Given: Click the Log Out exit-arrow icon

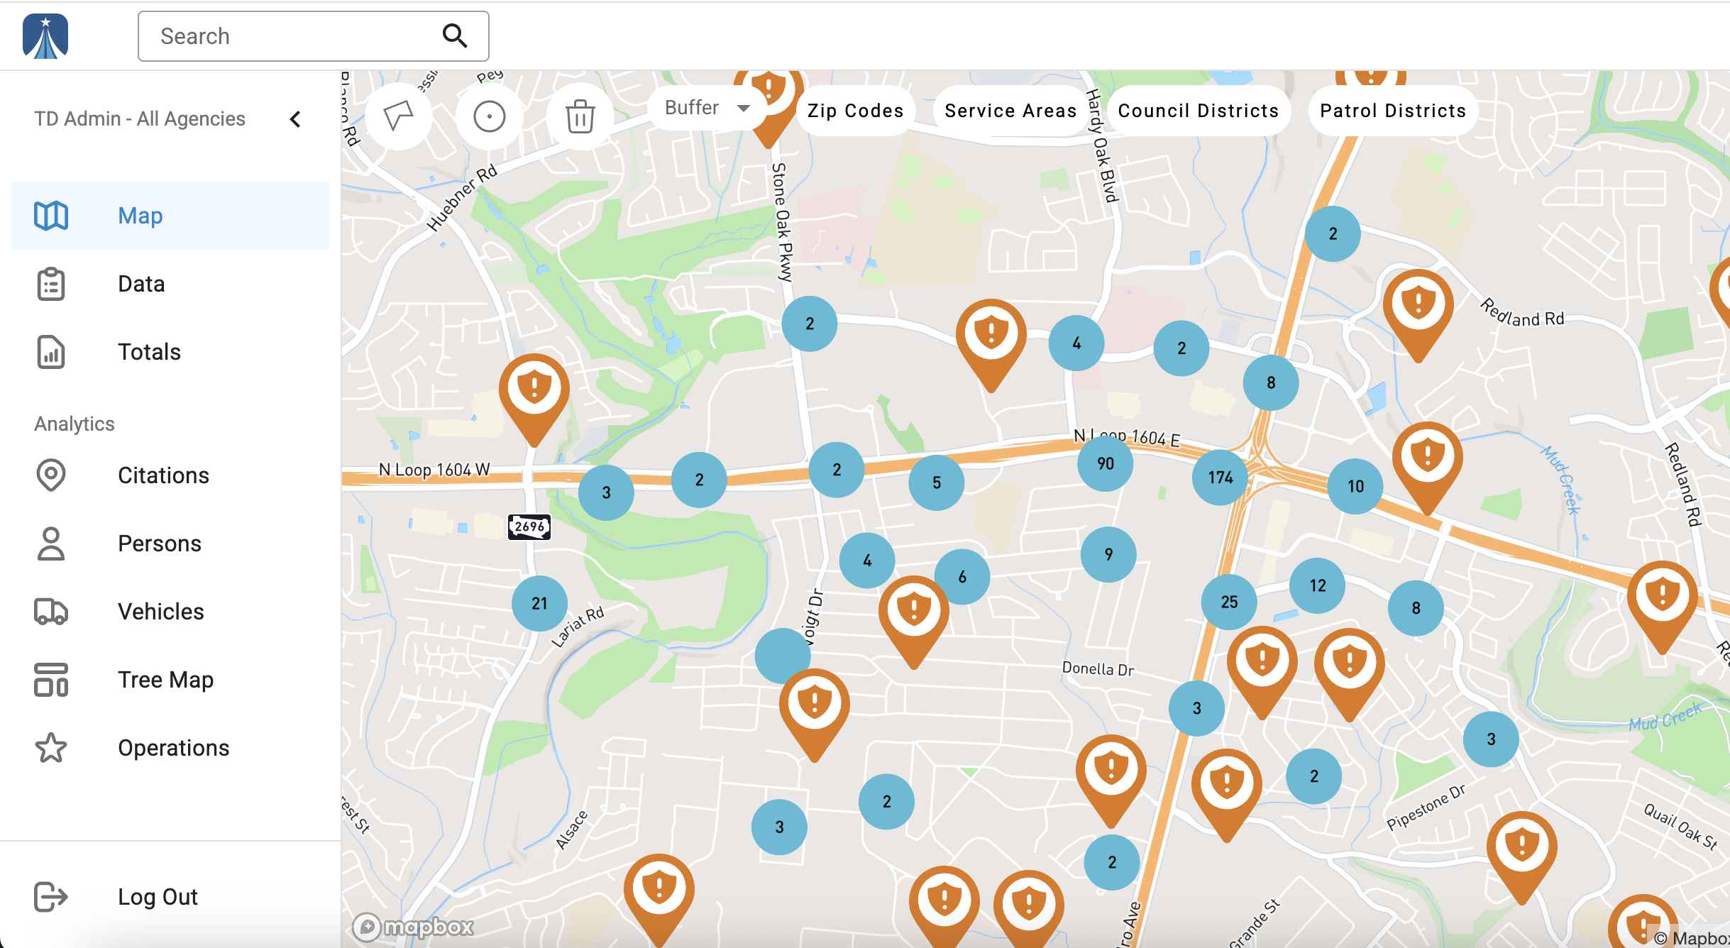Looking at the screenshot, I should pos(51,897).
